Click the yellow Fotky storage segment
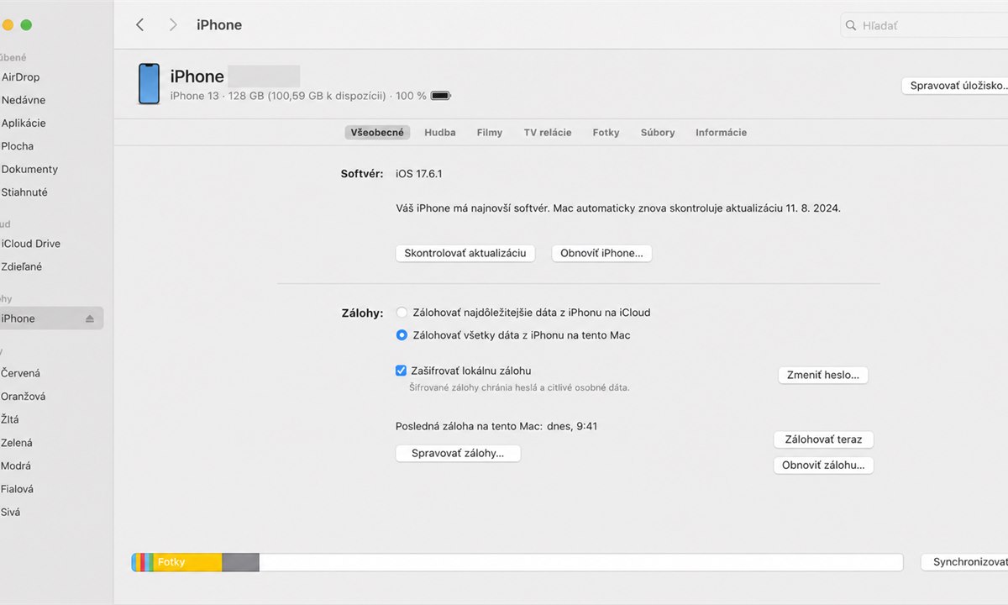This screenshot has height=605, width=1008. [x=187, y=562]
